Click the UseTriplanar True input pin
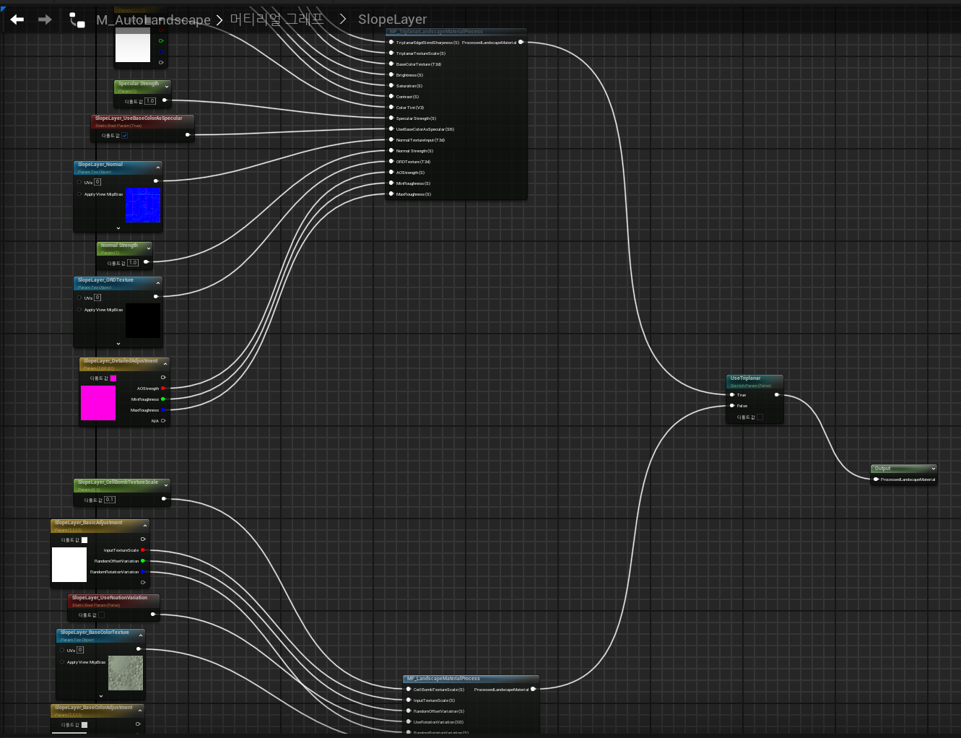 point(732,395)
